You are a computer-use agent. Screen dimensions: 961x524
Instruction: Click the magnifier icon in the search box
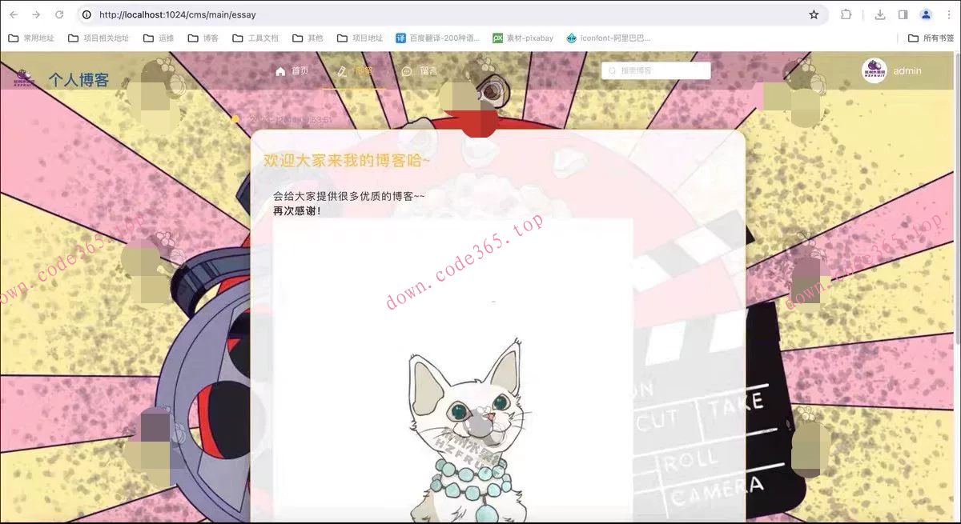pyautogui.click(x=610, y=70)
